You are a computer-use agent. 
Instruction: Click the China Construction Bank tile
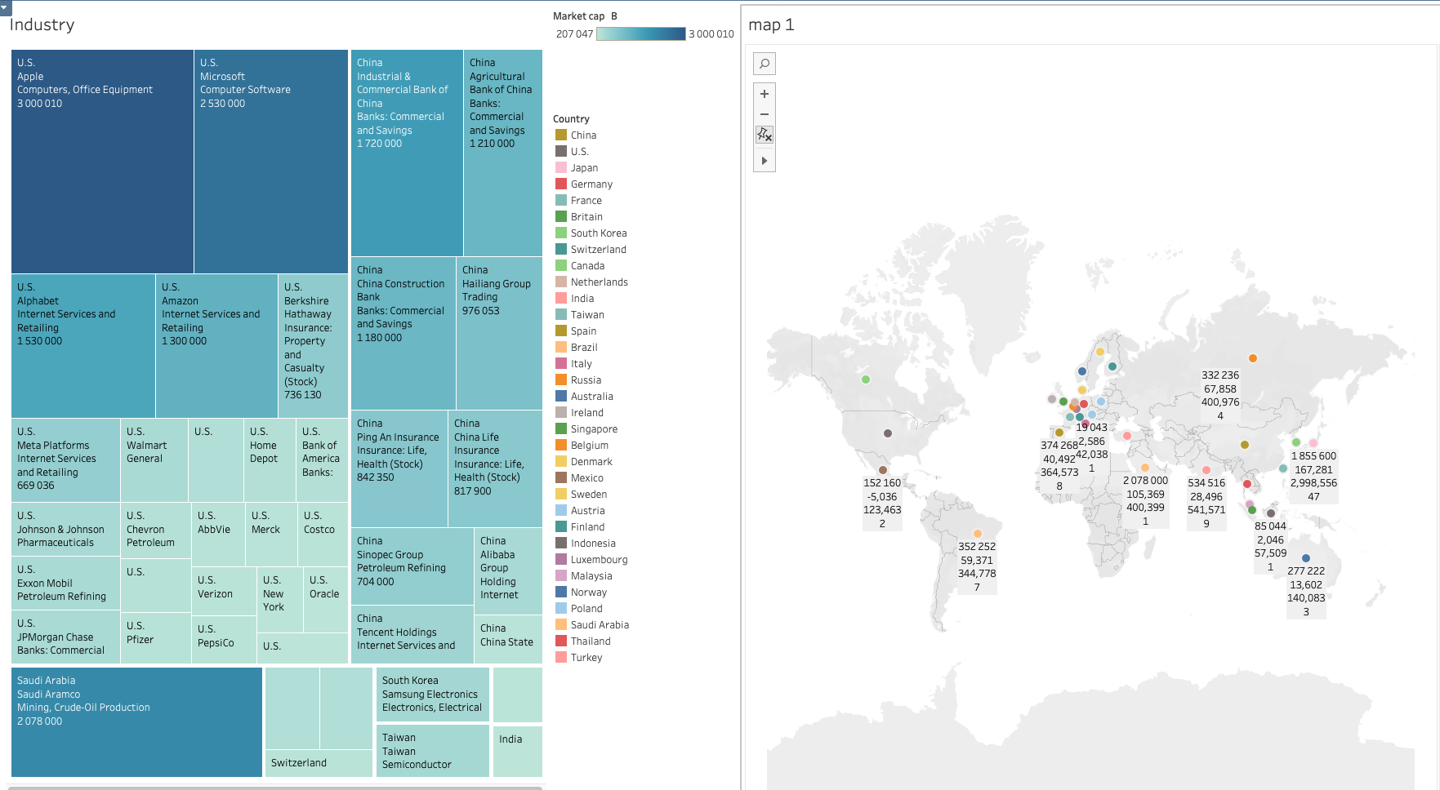pyautogui.click(x=403, y=333)
